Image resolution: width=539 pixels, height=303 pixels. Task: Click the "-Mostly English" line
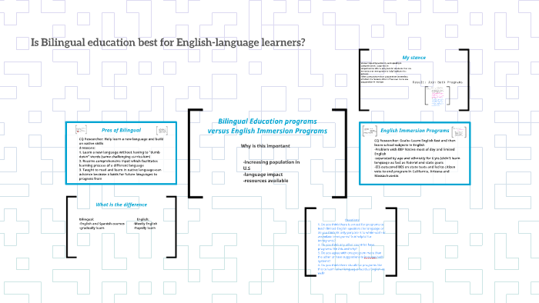coord(145,224)
